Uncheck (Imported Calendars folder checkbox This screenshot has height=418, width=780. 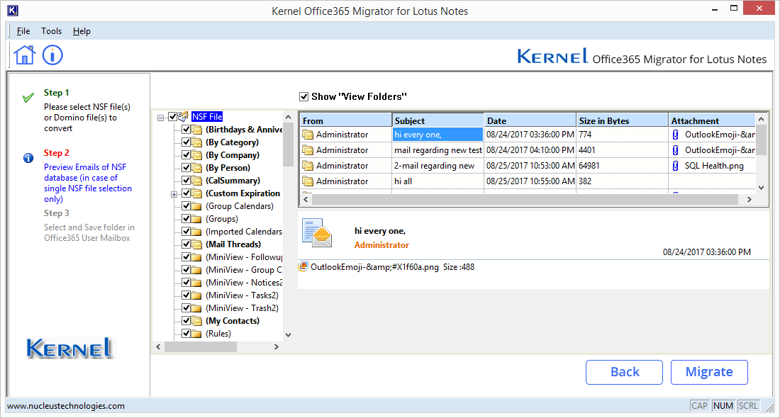click(x=186, y=231)
